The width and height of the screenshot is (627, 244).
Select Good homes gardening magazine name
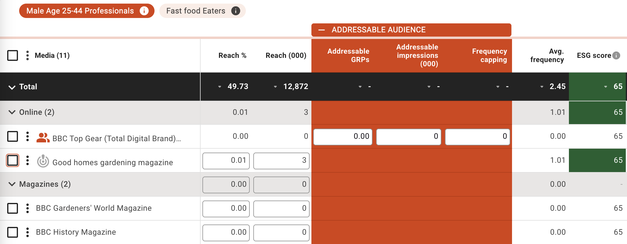tap(113, 162)
